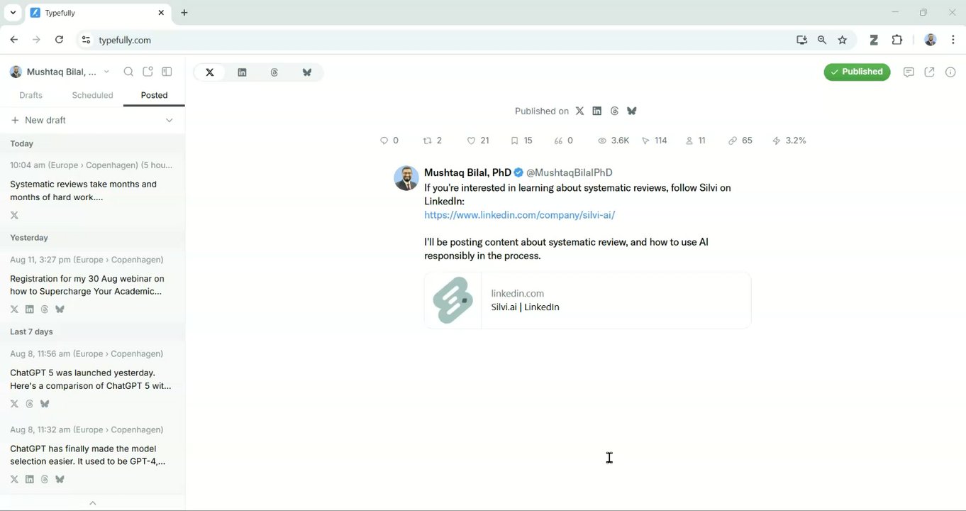The width and height of the screenshot is (966, 511).
Task: Open the Scheduled tab
Action: tap(92, 95)
